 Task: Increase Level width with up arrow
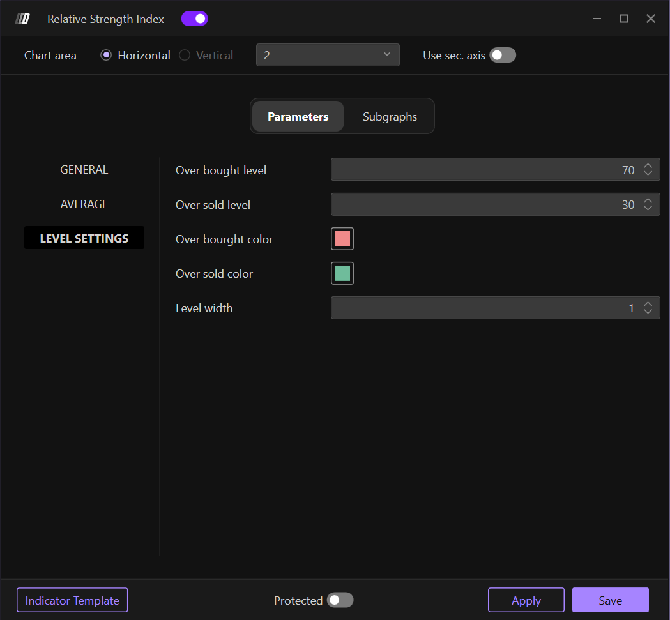(648, 305)
